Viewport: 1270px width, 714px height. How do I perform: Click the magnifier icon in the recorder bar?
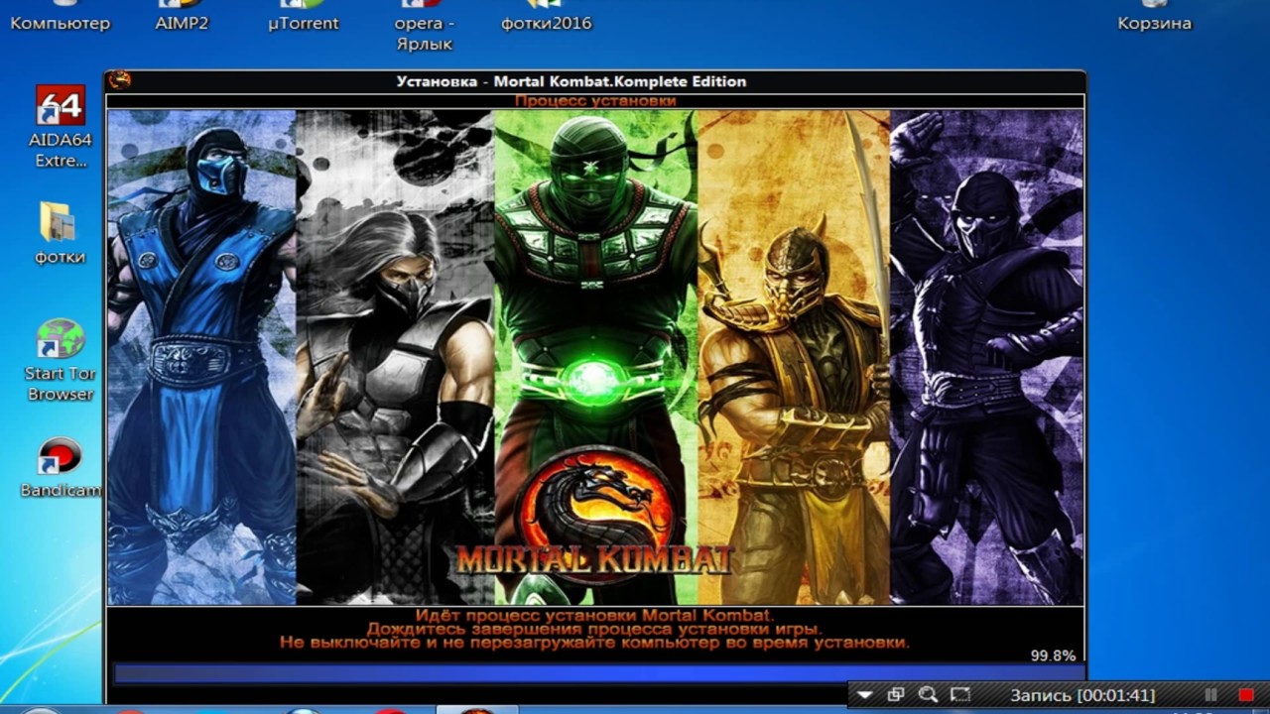tap(928, 695)
